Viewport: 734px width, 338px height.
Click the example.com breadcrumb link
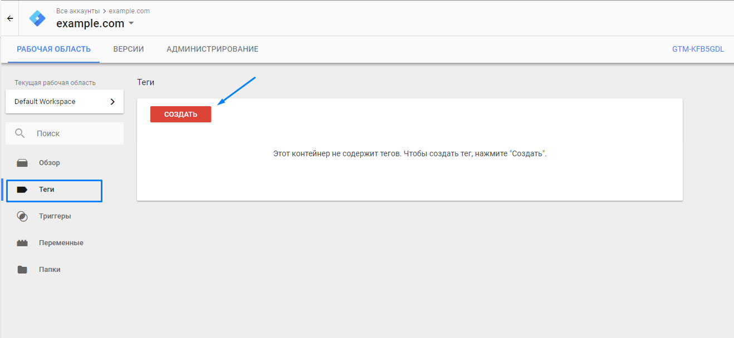point(129,11)
